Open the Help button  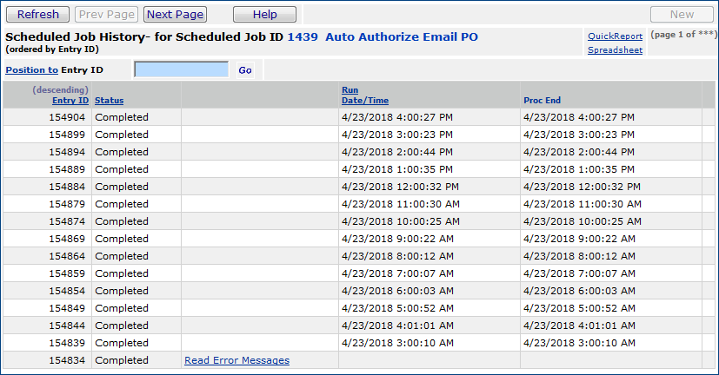264,14
